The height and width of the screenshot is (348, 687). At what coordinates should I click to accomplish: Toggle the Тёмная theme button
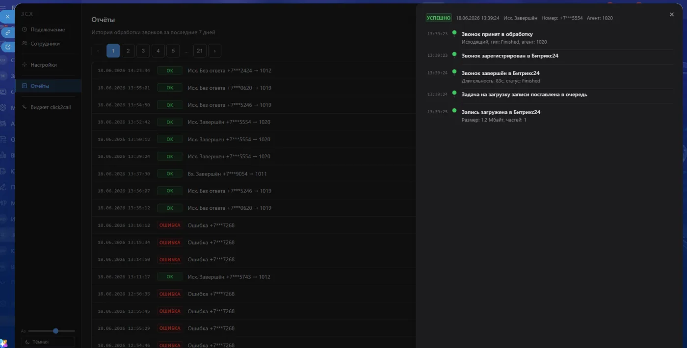coord(48,342)
